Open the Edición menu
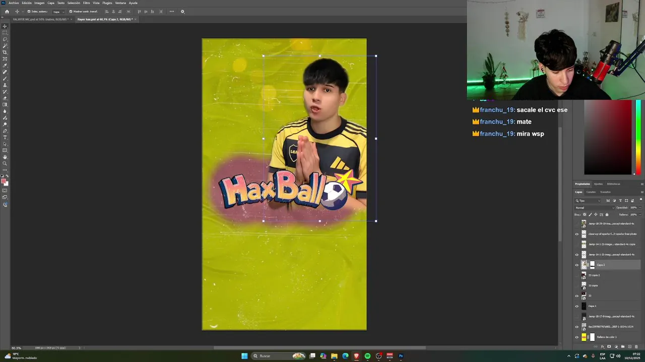This screenshot has height=362, width=645. pos(27,3)
